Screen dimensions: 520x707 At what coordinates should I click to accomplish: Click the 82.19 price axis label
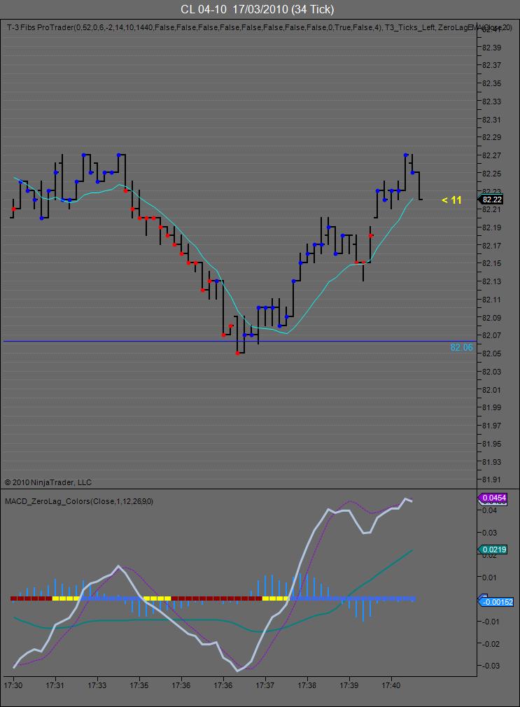(491, 227)
